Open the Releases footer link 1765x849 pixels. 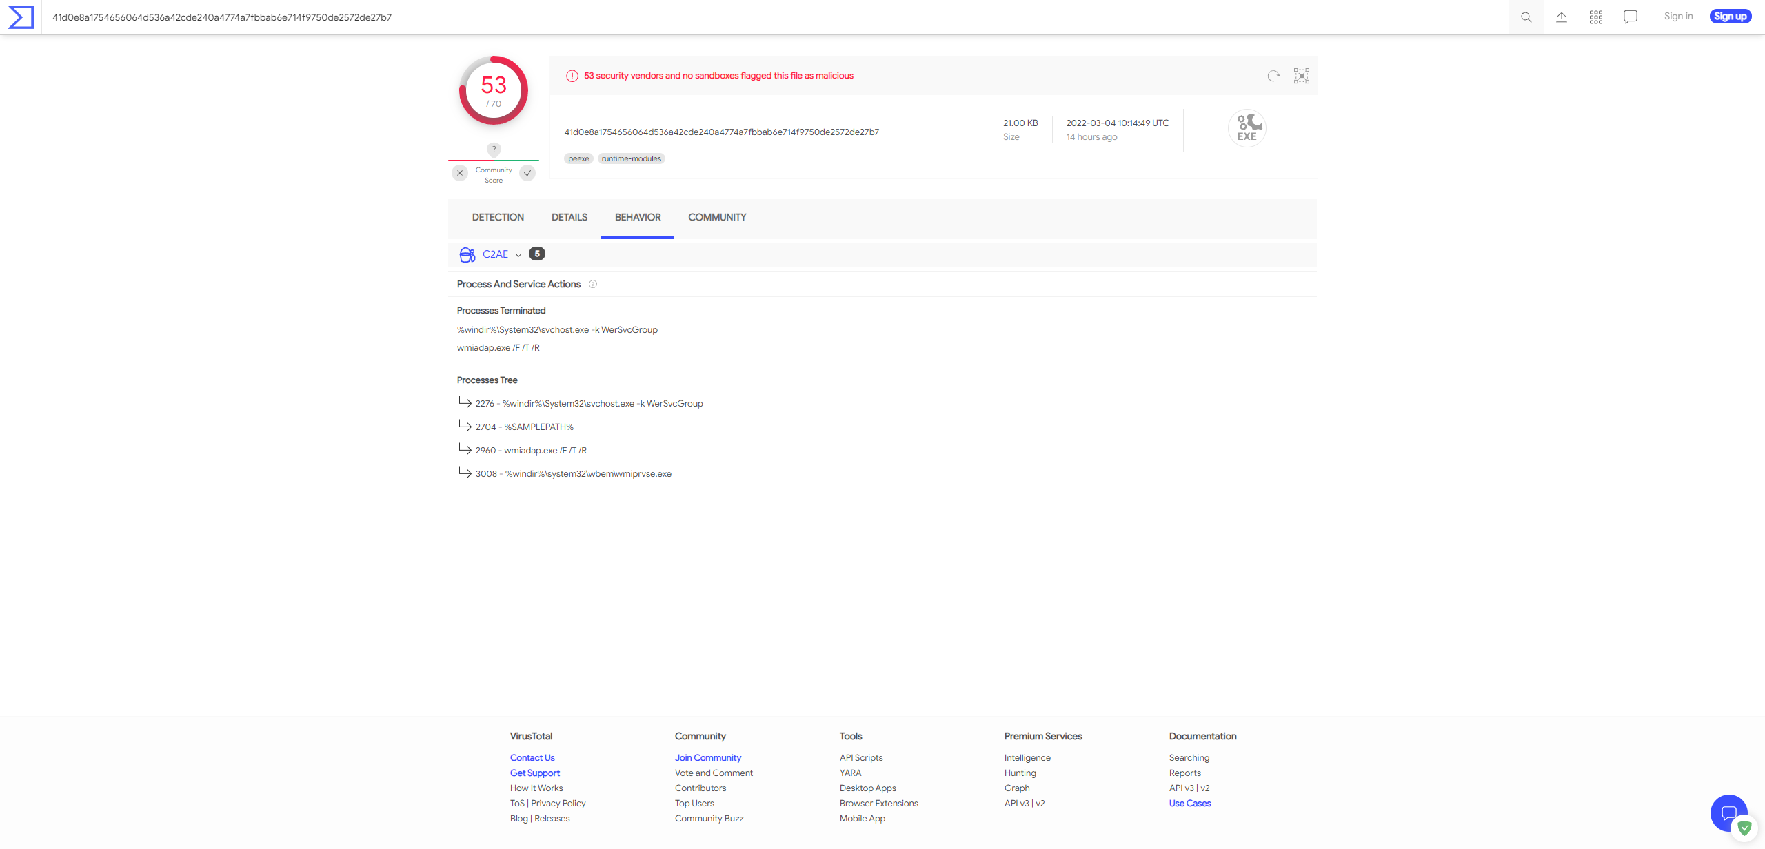552,819
